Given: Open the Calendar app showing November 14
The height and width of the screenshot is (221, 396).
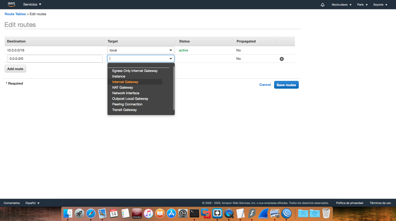Looking at the screenshot, I should click(x=114, y=213).
